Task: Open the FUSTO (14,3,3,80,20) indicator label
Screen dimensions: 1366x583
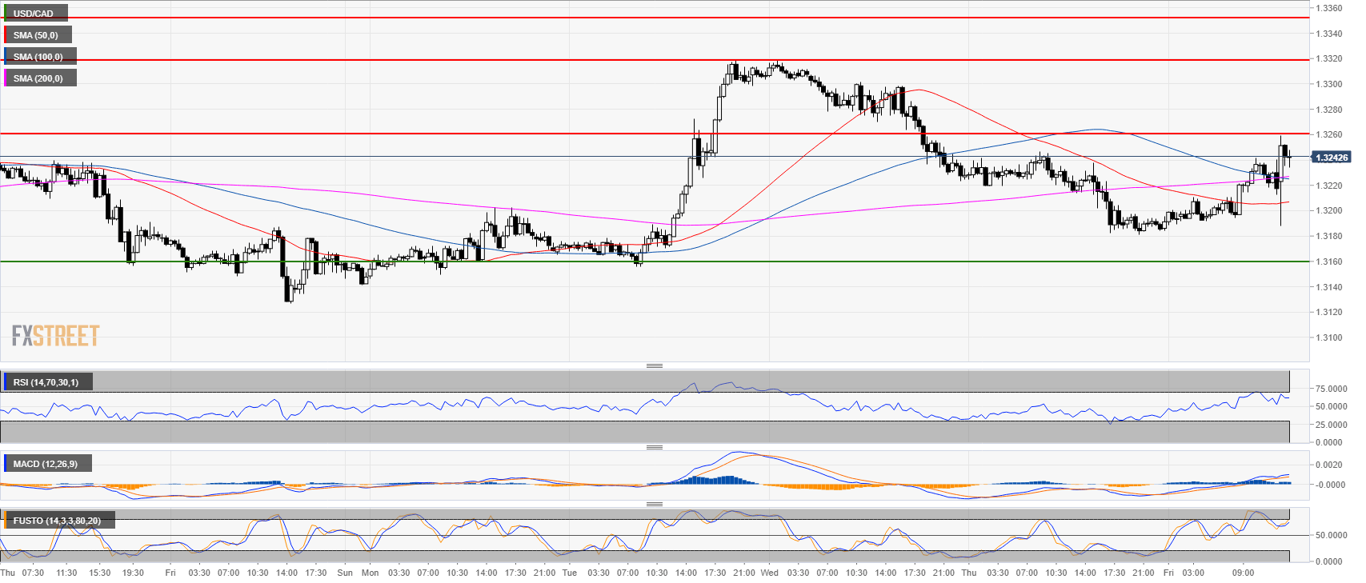Action: 57,521
